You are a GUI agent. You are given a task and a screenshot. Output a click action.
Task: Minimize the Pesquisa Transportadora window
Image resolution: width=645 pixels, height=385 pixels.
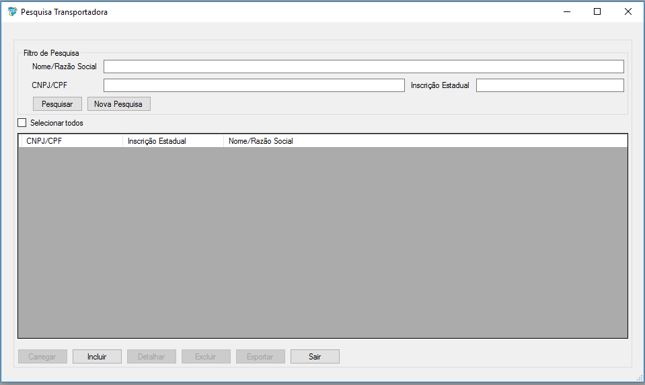point(567,11)
